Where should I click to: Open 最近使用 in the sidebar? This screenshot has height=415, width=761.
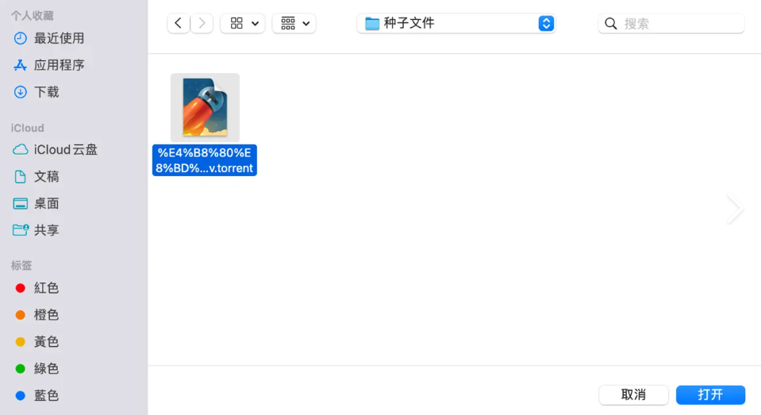click(48, 38)
